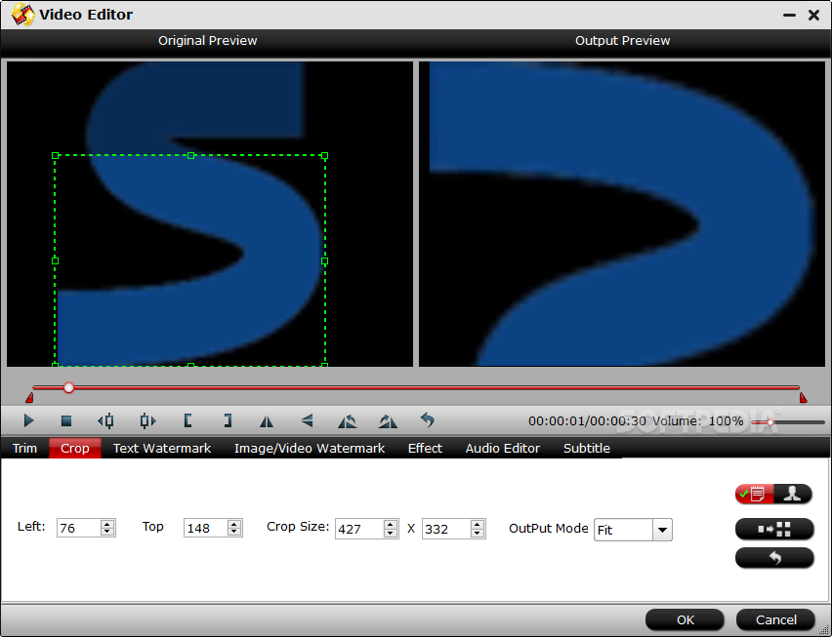Open the Trim tab
The image size is (832, 637).
[x=25, y=449]
